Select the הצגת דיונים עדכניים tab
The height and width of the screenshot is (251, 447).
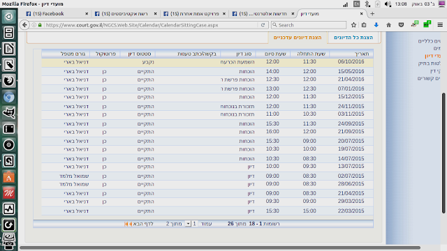coord(298,37)
